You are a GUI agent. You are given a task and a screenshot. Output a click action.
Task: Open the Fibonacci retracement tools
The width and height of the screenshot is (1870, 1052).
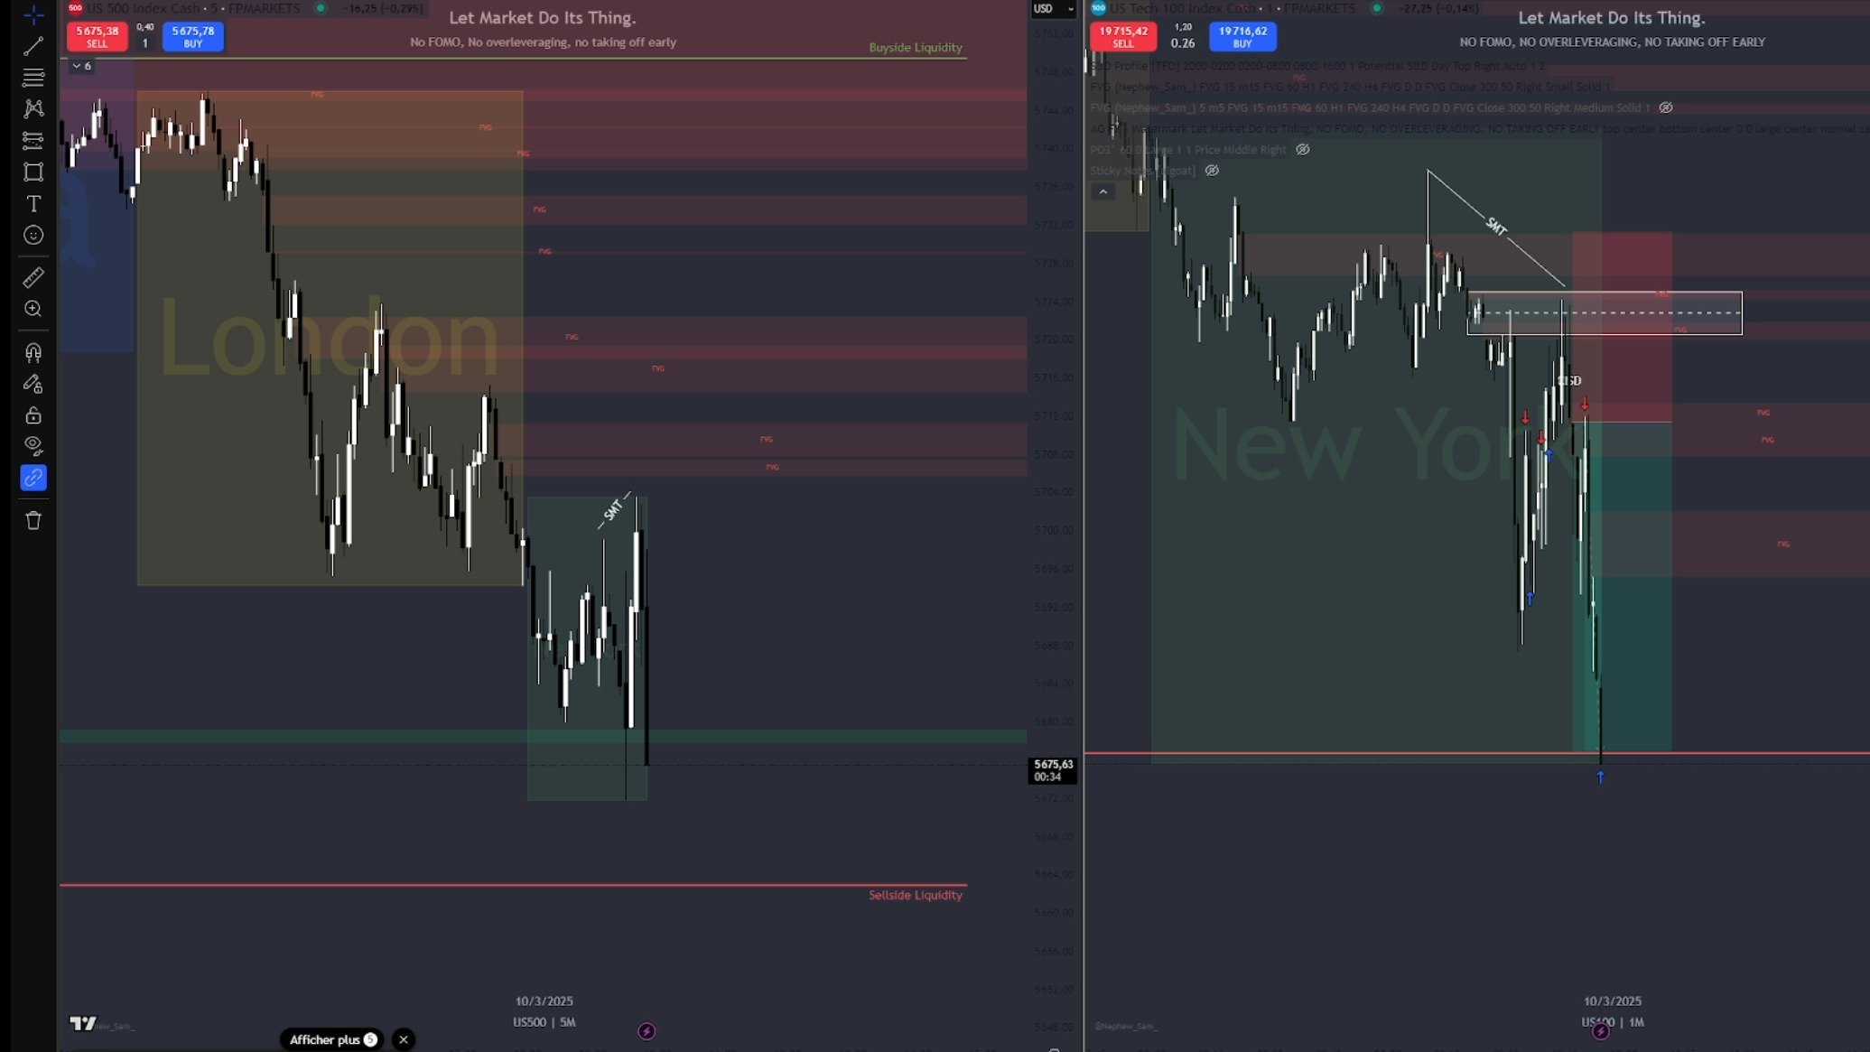click(x=33, y=78)
